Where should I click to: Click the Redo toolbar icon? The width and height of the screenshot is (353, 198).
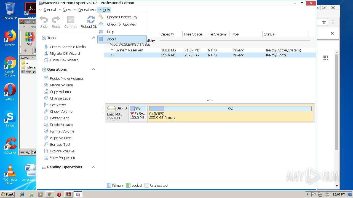coord(56,20)
